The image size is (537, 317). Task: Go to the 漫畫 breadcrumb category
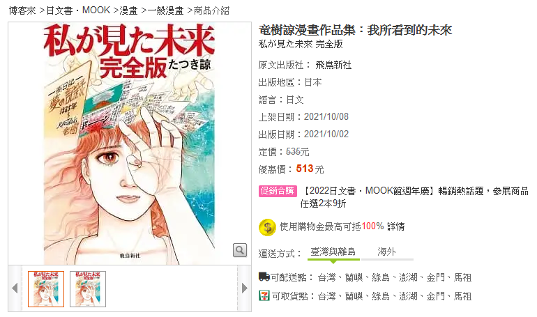tap(128, 11)
